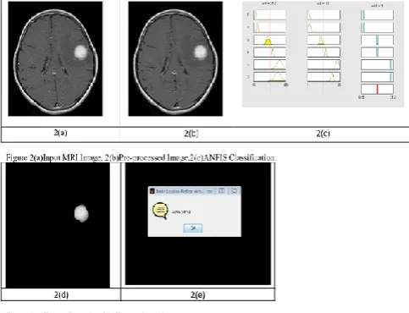Screen dimensions: 409x313
Task: Click rule 3 first-input plot with yellow fill
Action: pyautogui.click(x=269, y=40)
